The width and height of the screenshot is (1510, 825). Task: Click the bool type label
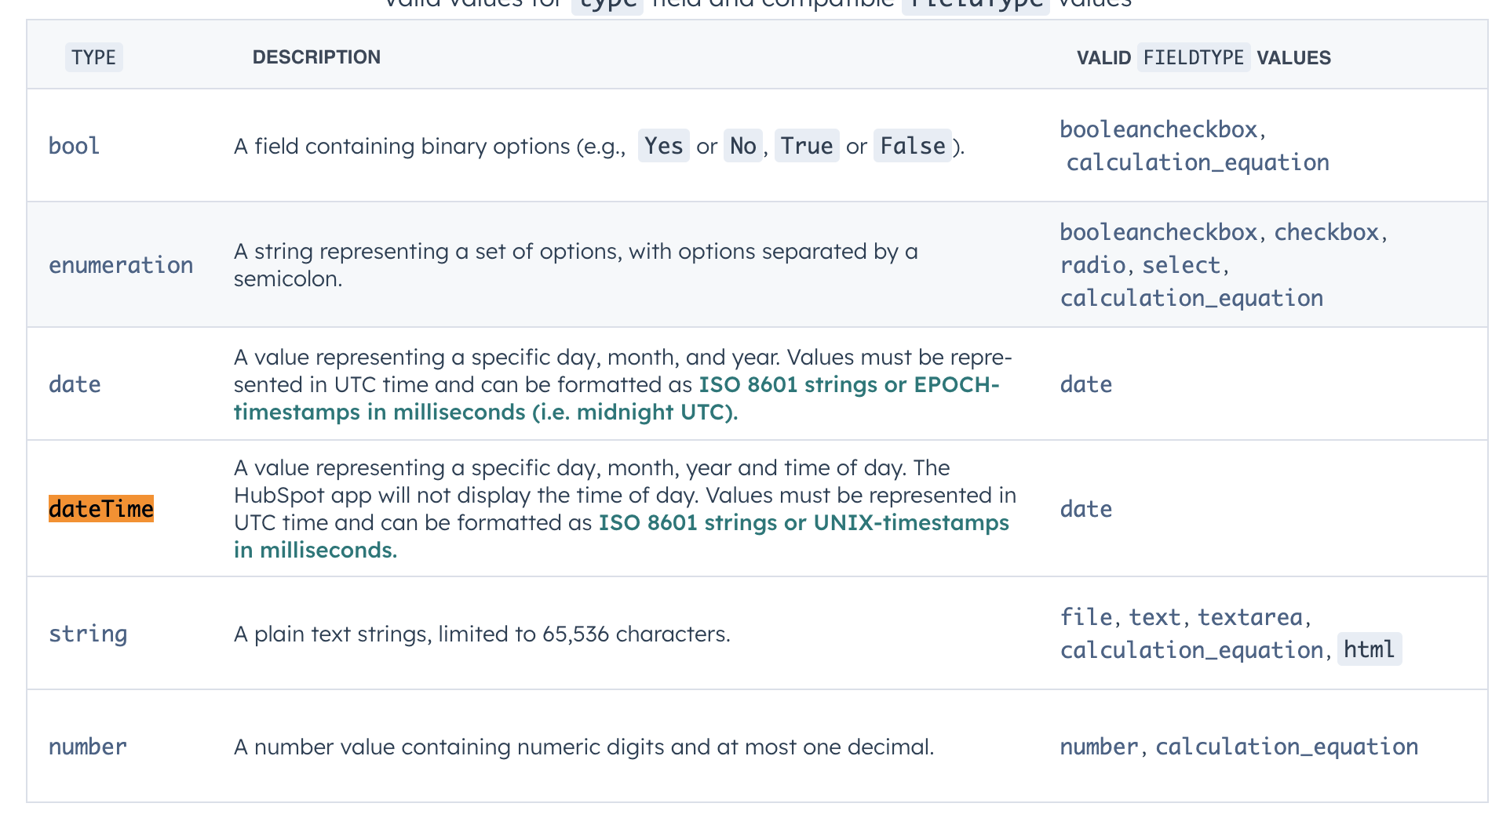pyautogui.click(x=74, y=146)
